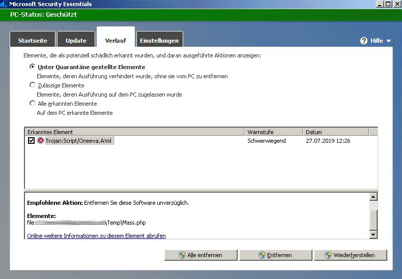Click the Alle entfernen button
This screenshot has height=279, width=402.
click(201, 255)
